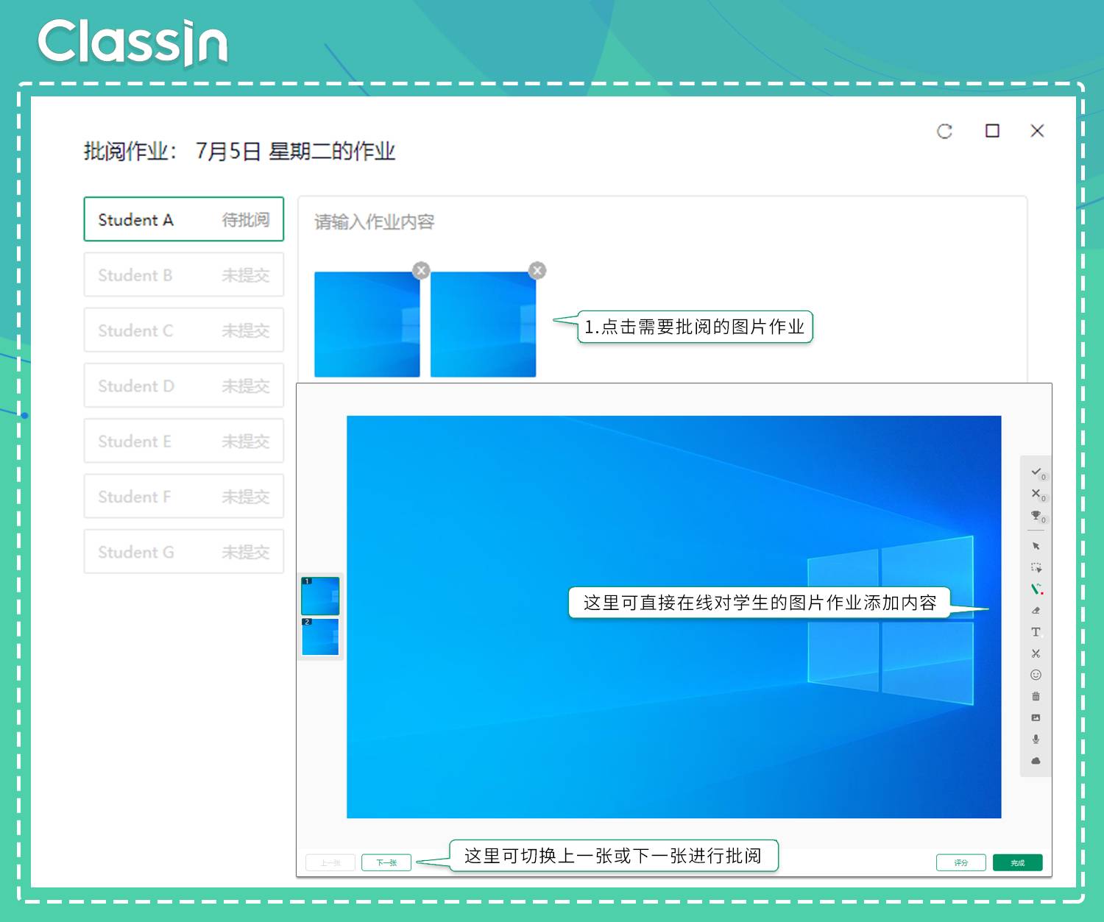Click the 下一张 next image button

click(386, 862)
